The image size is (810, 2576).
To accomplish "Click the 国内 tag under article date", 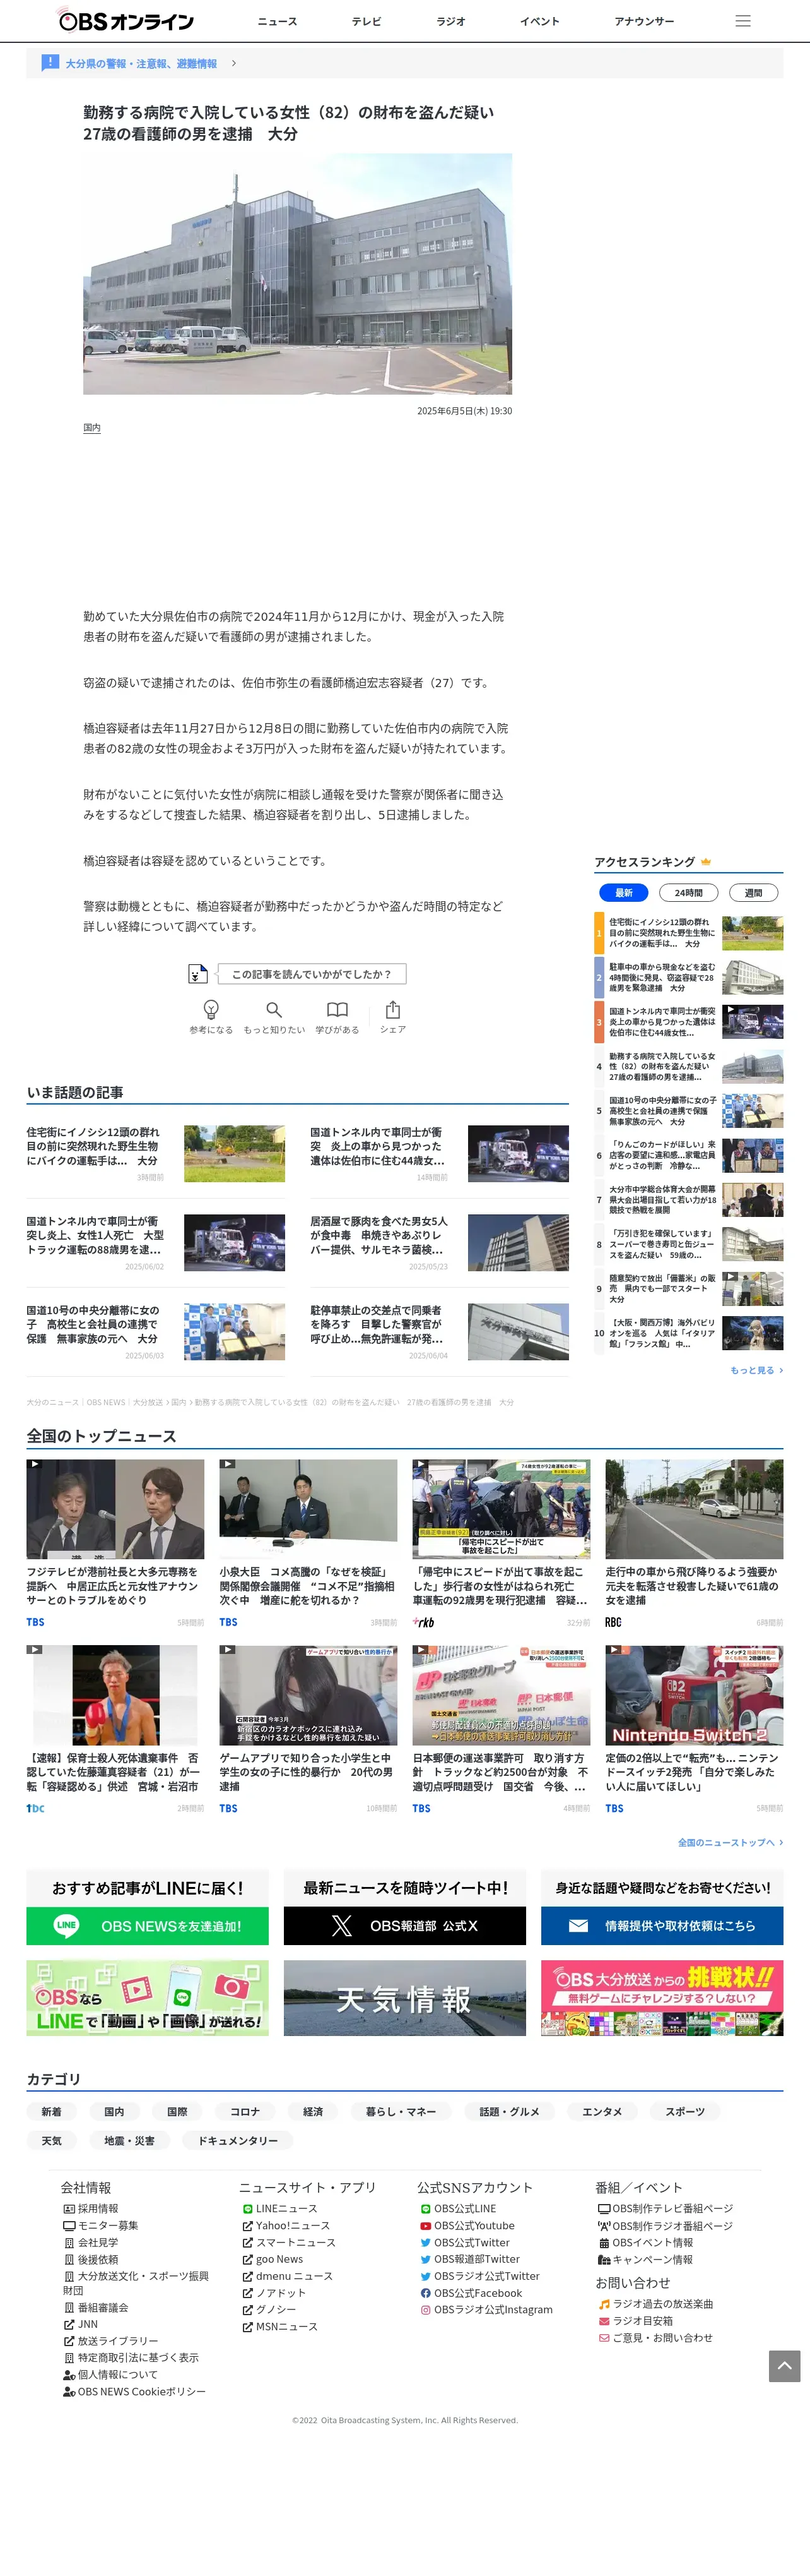I will click(91, 427).
